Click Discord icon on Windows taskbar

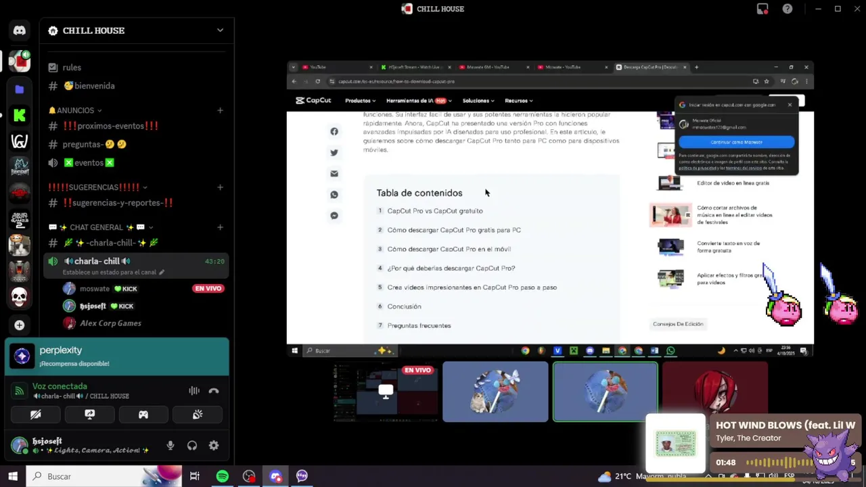pos(275,477)
